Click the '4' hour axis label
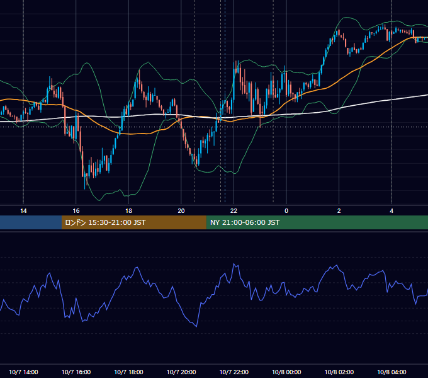Viewport: 428px width, 378px height. (391, 211)
